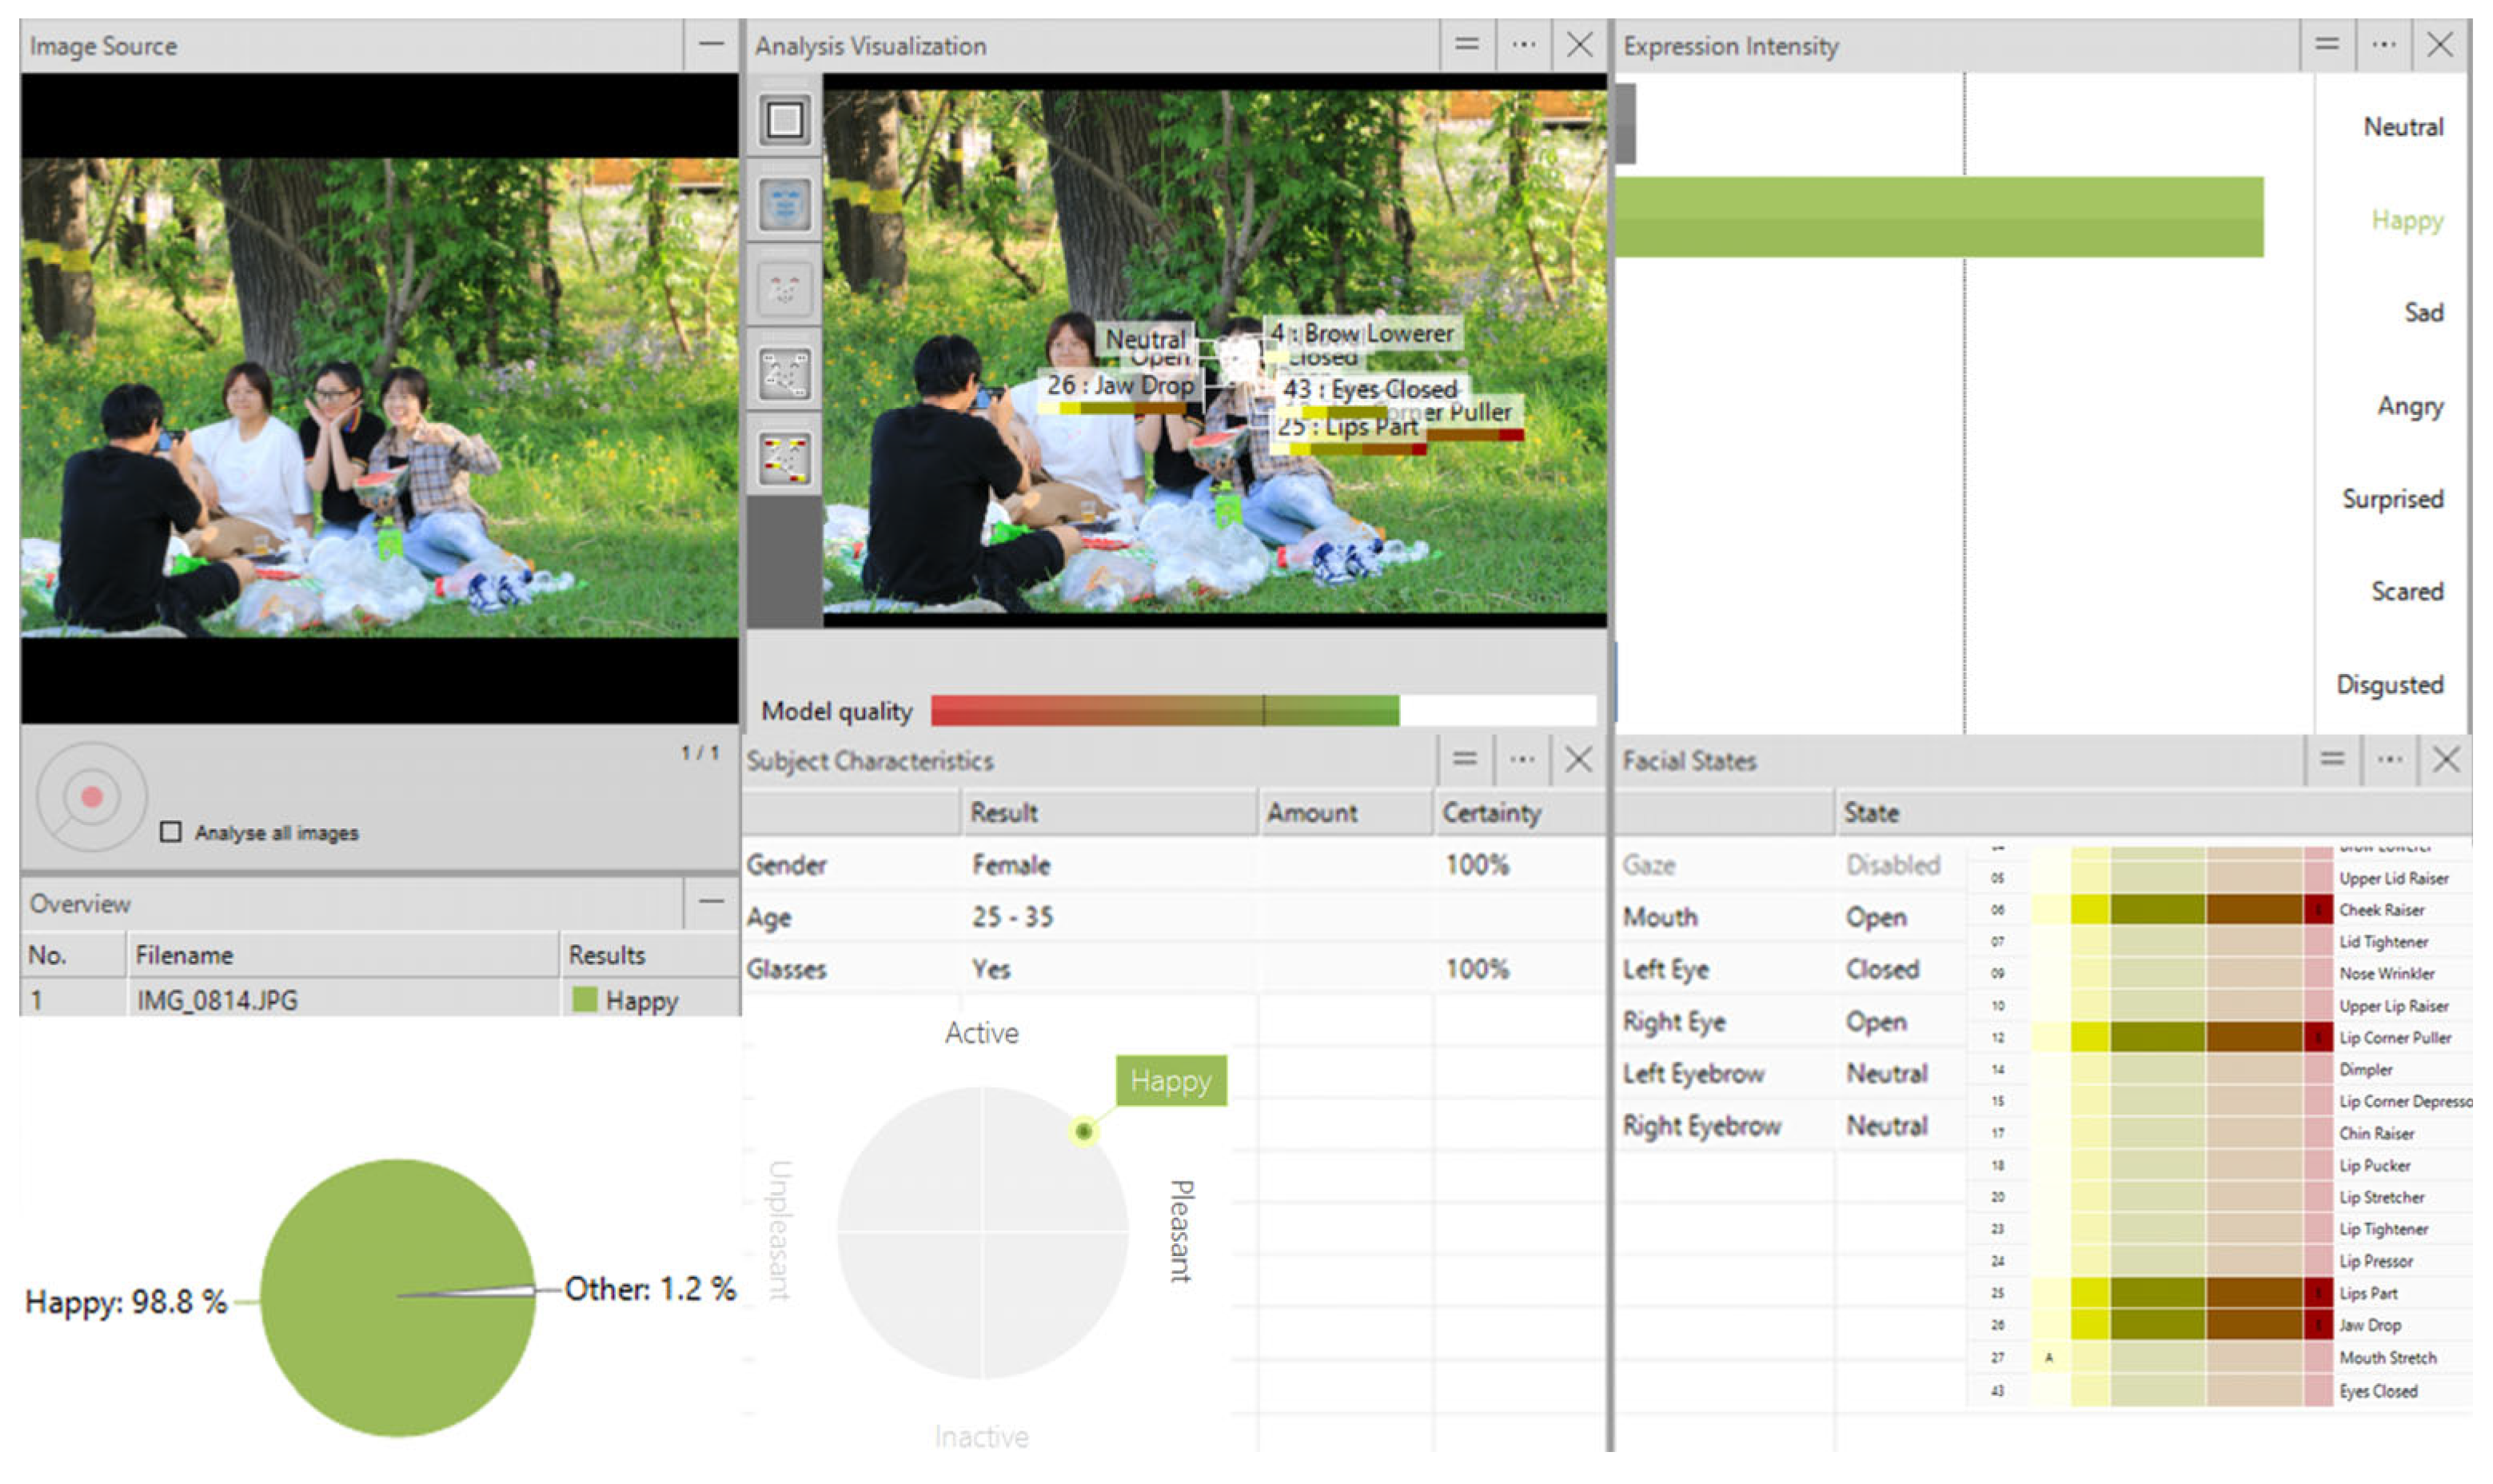Collapse the Image Source panel
This screenshot has width=2493, height=1484.
[x=710, y=45]
